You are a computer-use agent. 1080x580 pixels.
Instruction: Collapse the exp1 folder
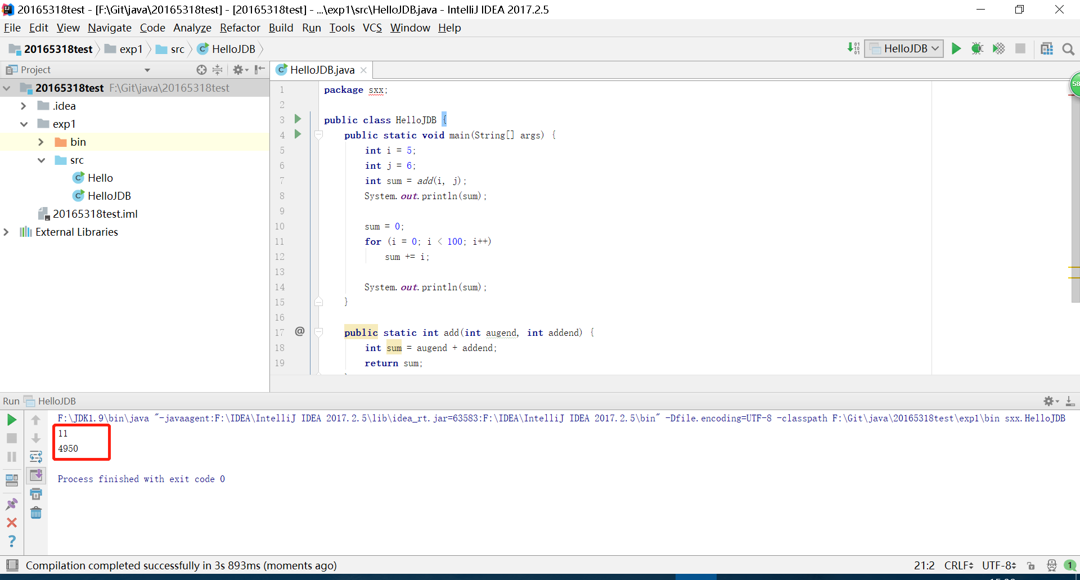pos(24,124)
